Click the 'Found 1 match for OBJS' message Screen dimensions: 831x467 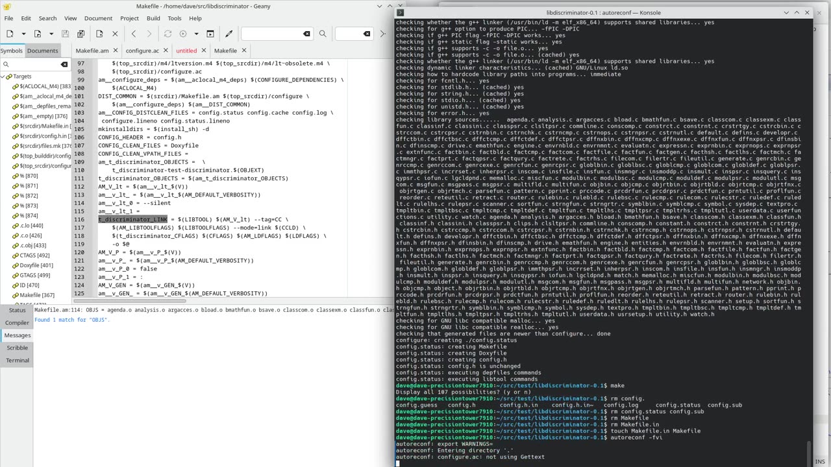(71, 320)
